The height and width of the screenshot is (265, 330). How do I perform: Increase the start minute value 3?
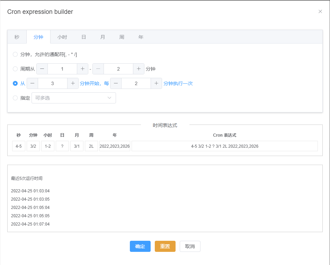coord(73,83)
